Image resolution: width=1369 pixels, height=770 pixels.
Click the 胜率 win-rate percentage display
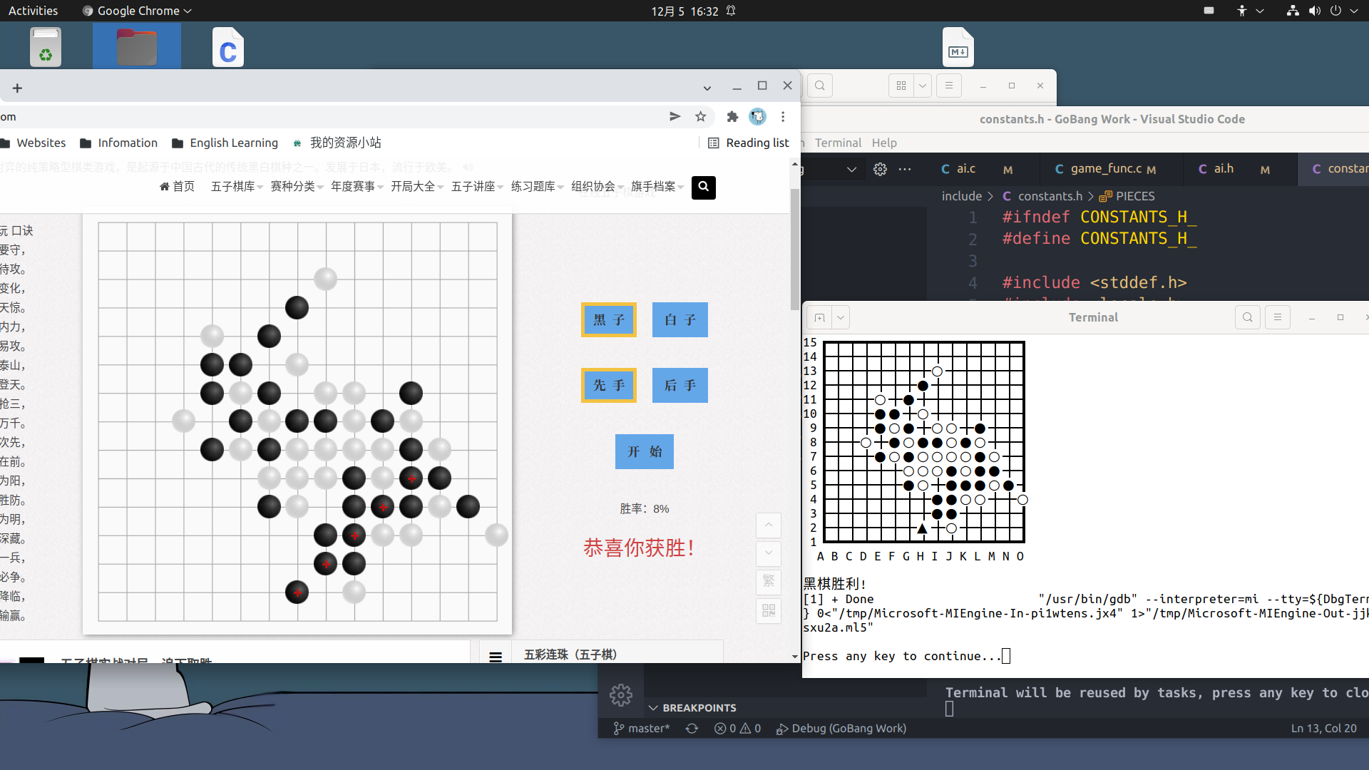pyautogui.click(x=644, y=508)
